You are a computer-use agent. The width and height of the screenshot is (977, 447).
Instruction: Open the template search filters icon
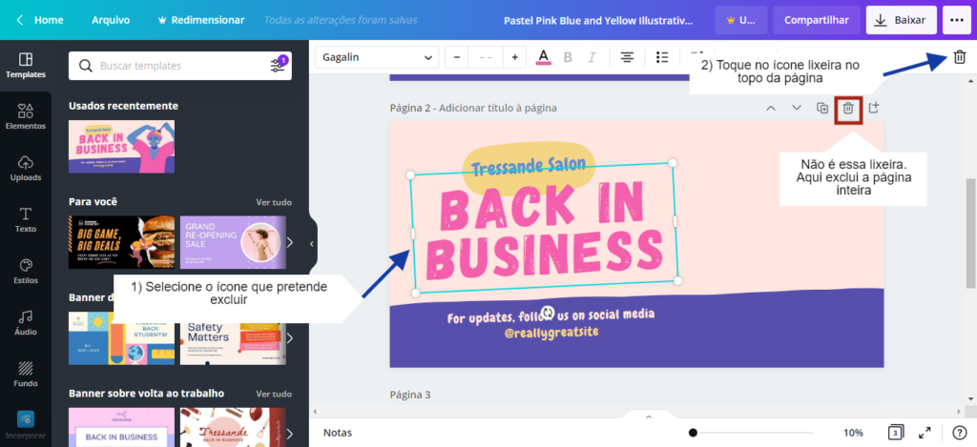278,66
